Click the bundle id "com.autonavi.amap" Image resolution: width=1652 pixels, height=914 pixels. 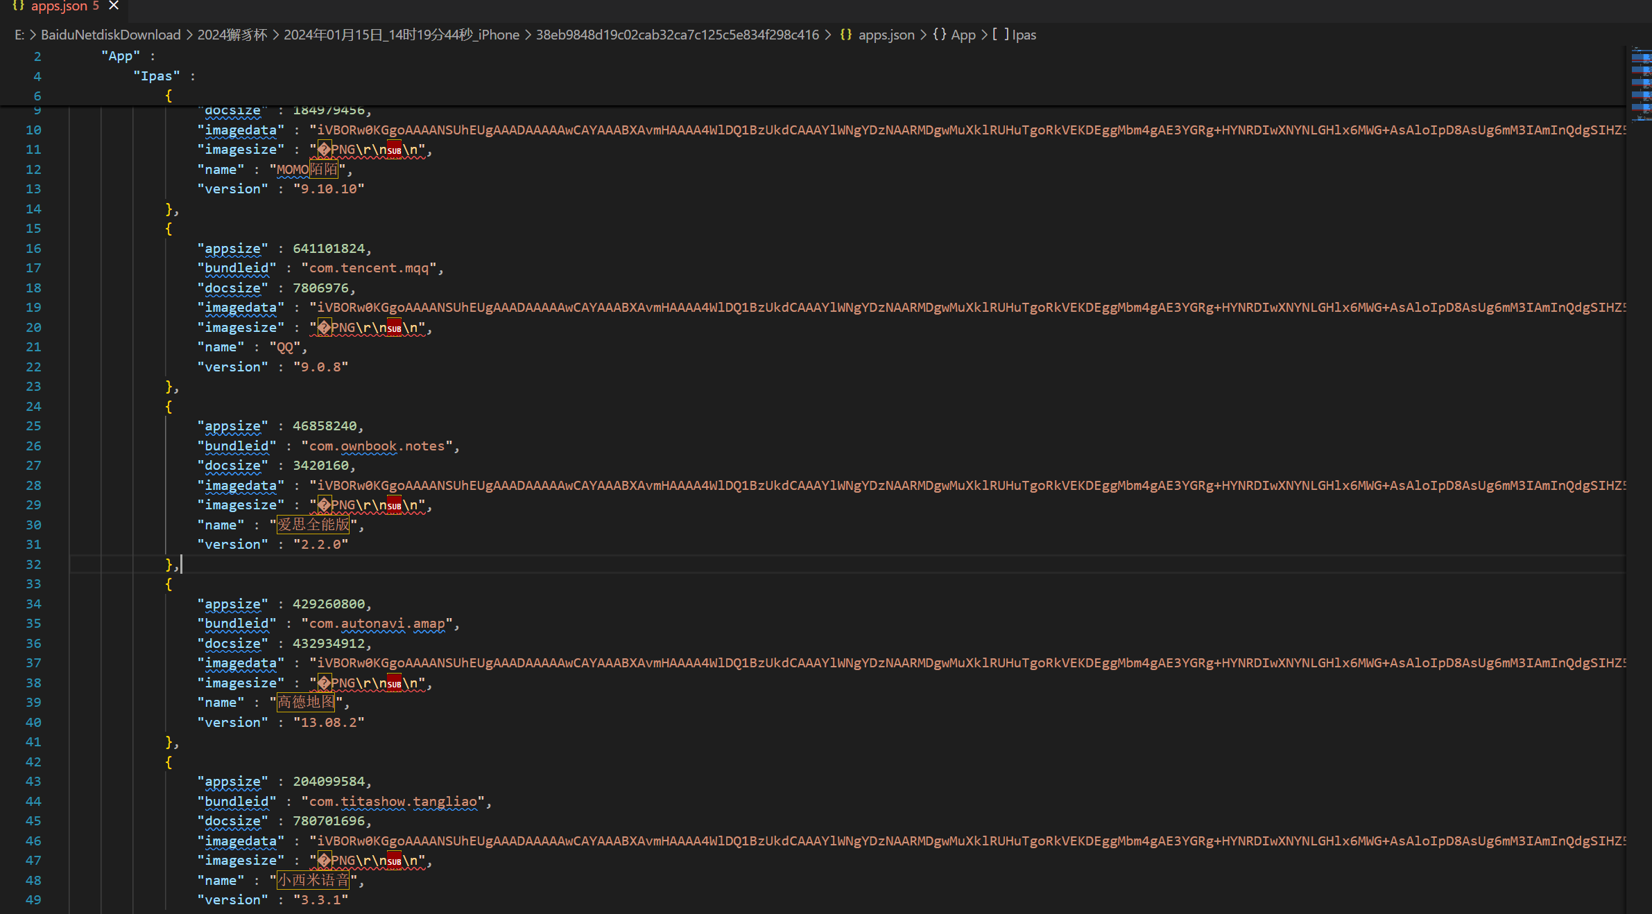(377, 624)
